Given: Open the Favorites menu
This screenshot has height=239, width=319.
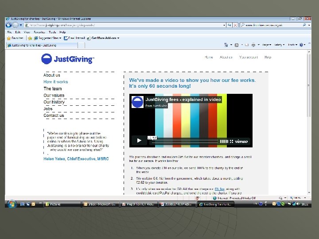Looking at the screenshot, I should pyautogui.click(x=39, y=32).
